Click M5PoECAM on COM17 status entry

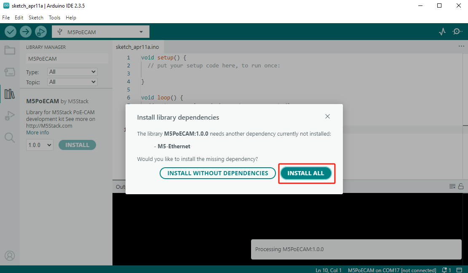tap(392, 270)
